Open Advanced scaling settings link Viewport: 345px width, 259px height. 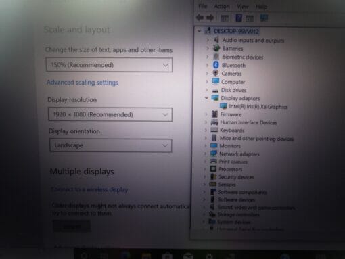83,83
